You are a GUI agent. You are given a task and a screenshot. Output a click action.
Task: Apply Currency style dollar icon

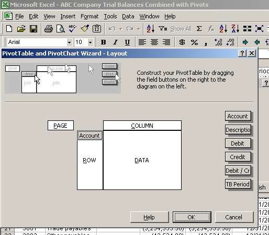coord(182,42)
